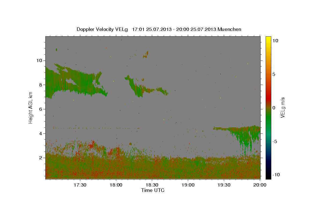Select the 17:30 time tick label
Viewport: 322px width, 215px height.
(80, 185)
